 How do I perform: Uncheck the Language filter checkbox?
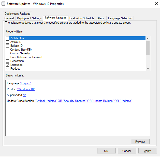[7, 65]
